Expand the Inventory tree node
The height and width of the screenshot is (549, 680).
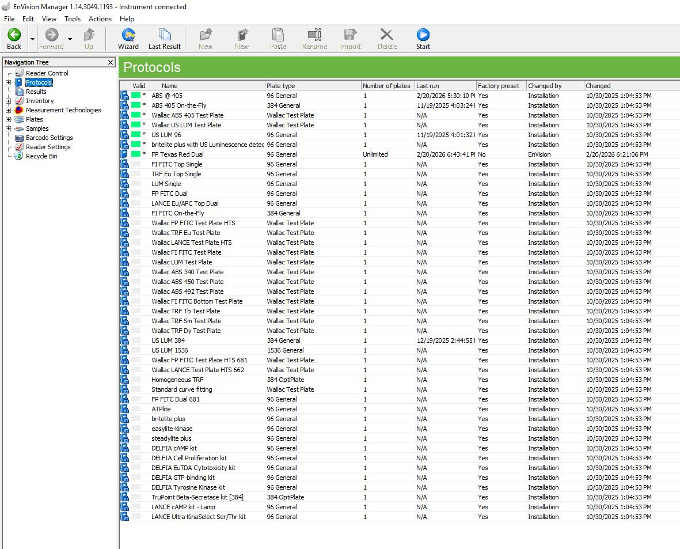click(8, 101)
